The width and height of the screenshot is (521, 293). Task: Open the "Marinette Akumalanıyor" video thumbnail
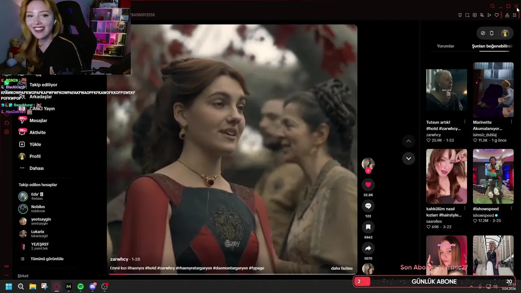(x=493, y=90)
